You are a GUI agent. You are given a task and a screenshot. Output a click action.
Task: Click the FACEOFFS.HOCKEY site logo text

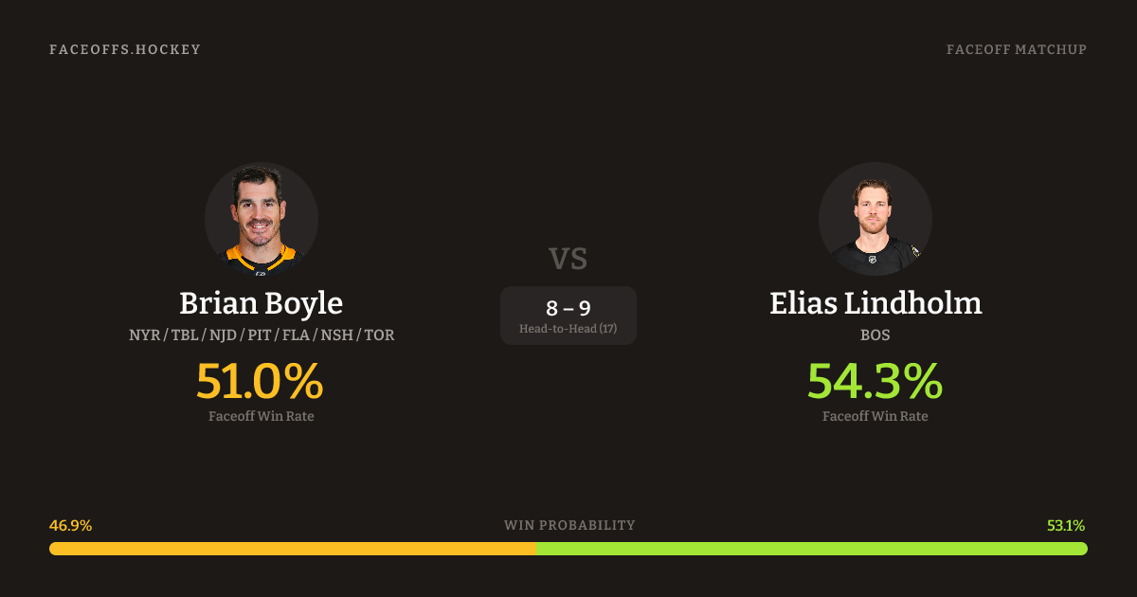point(125,49)
